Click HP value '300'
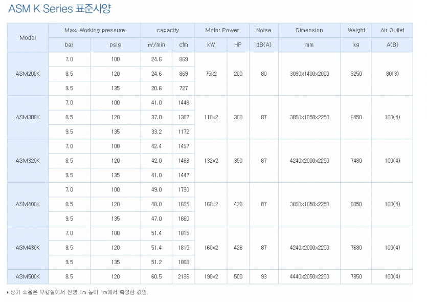The width and height of the screenshot is (427, 302). pos(238,117)
